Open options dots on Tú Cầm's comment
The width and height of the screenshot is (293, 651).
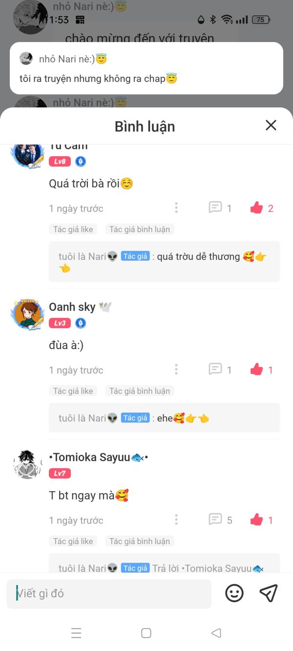176,208
